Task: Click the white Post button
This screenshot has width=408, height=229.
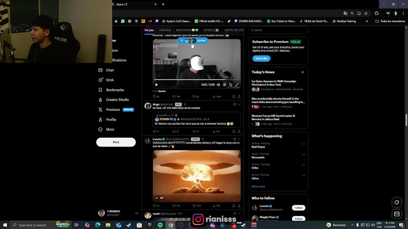Action: point(116,142)
